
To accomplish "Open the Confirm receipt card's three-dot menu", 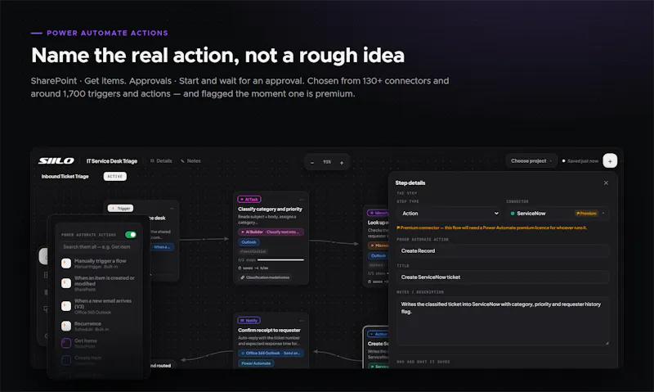I will pyautogui.click(x=302, y=321).
